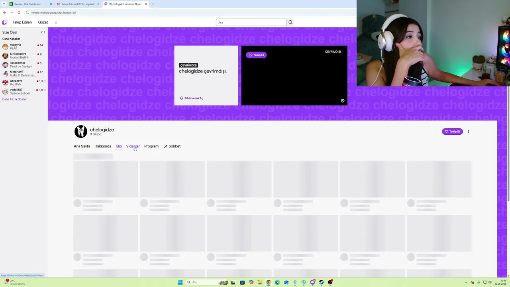
Task: Expand the list with Daha Fazla Göster
Action: coord(14,99)
